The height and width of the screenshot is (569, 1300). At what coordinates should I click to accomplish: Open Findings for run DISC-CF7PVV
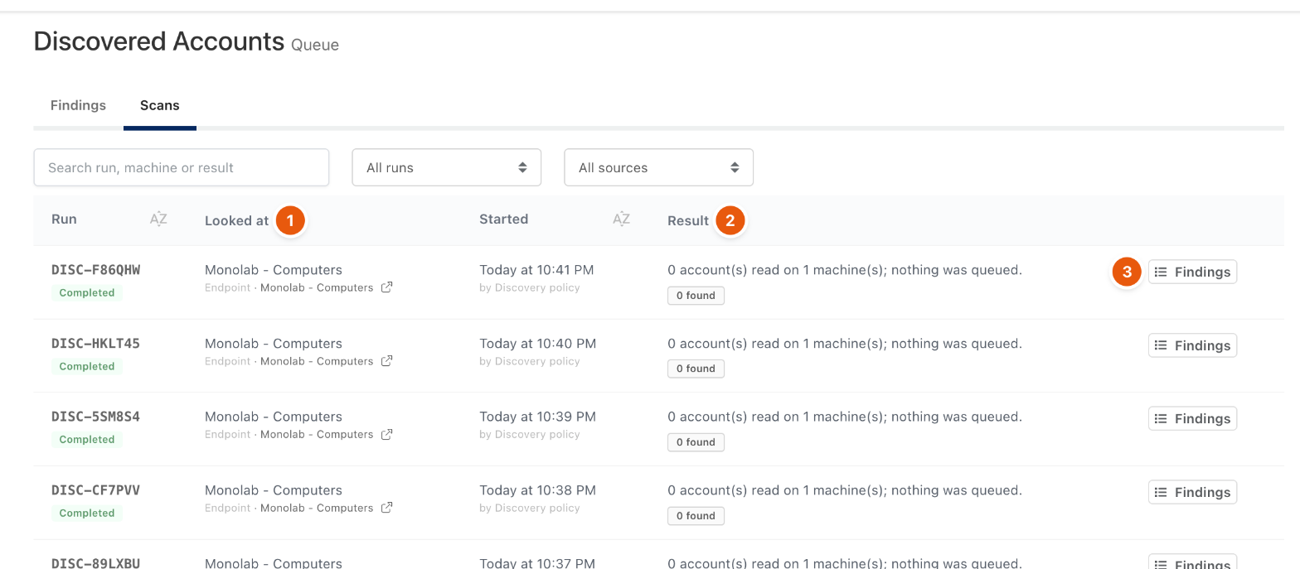pyautogui.click(x=1192, y=492)
